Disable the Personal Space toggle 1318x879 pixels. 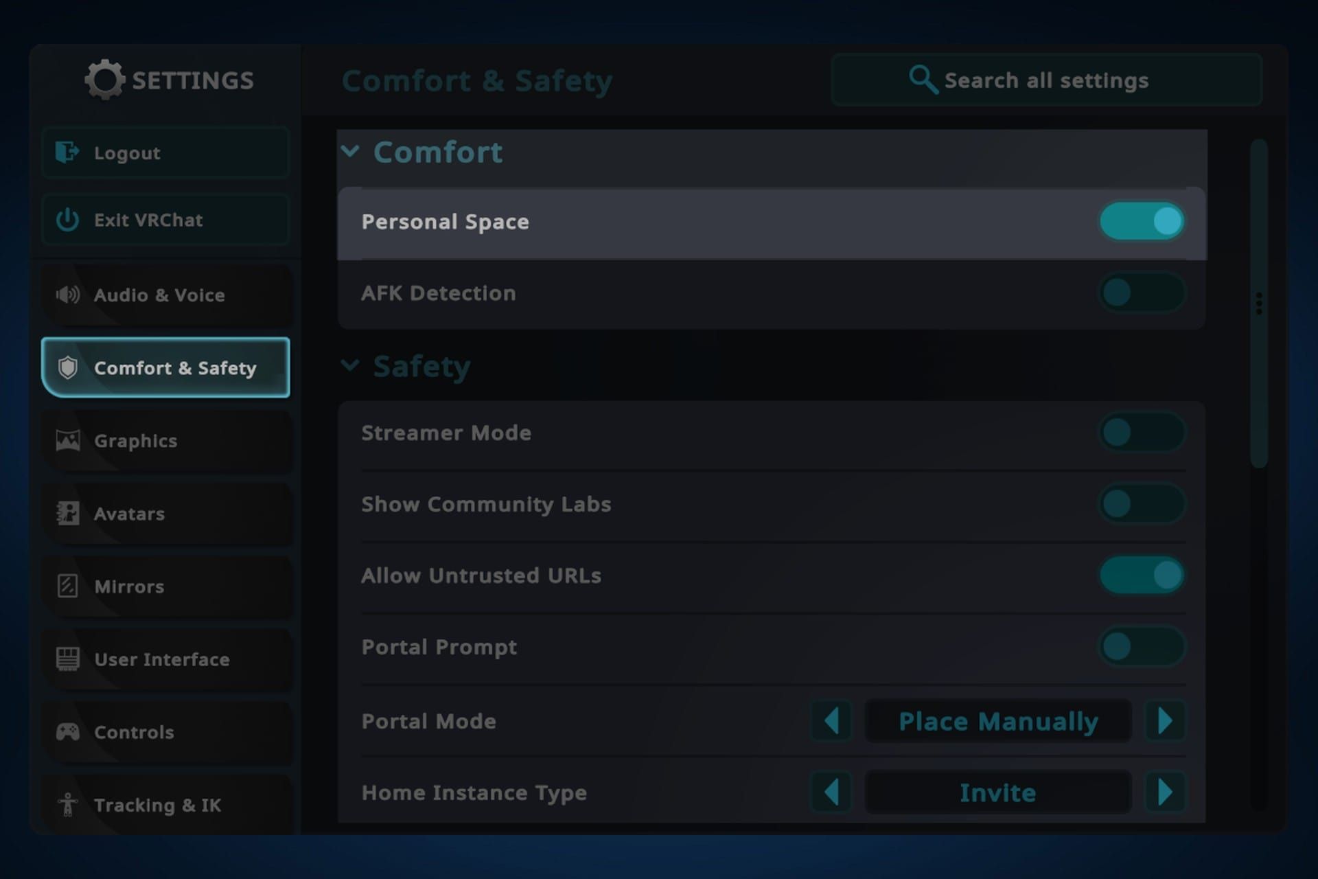click(x=1141, y=221)
